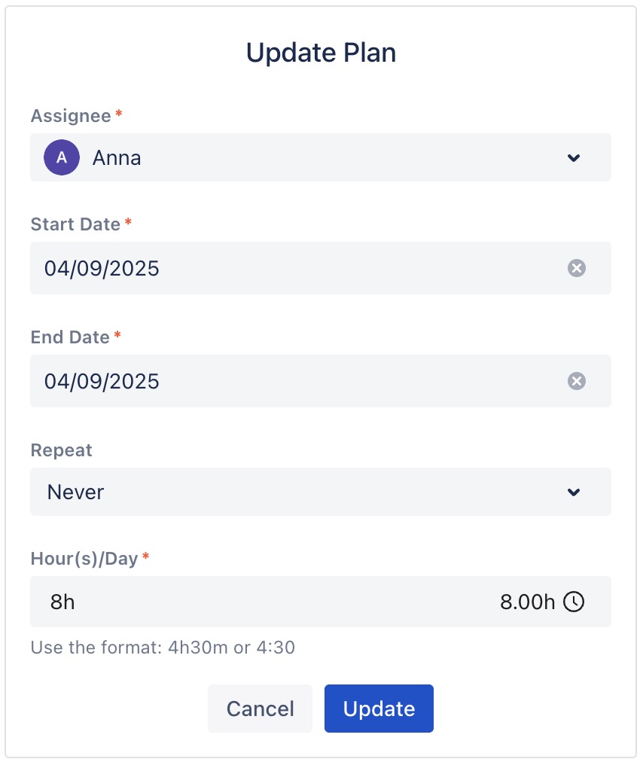643x762 pixels.
Task: Cancel the plan update
Action: [260, 709]
